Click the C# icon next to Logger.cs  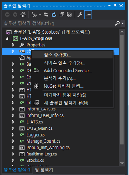click(x=22, y=135)
